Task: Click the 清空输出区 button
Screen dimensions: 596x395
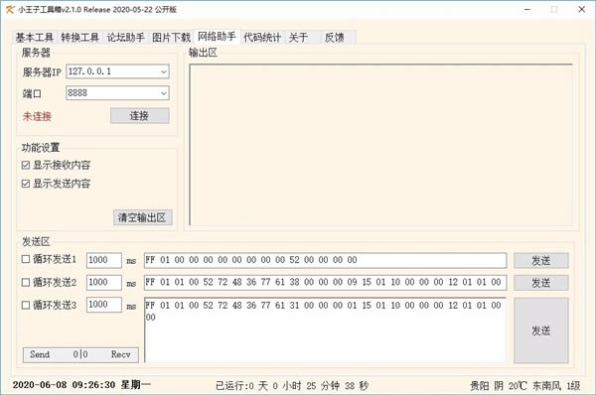Action: click(x=142, y=217)
